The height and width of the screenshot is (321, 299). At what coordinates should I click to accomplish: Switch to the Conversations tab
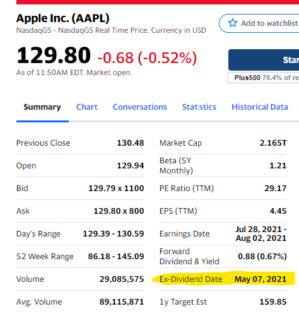click(x=140, y=107)
